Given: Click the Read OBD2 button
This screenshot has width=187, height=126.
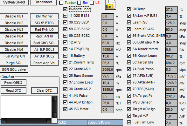Looking at the screenshot, I should (13, 83).
